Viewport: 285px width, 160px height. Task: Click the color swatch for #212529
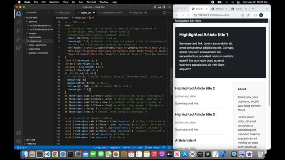[77, 38]
